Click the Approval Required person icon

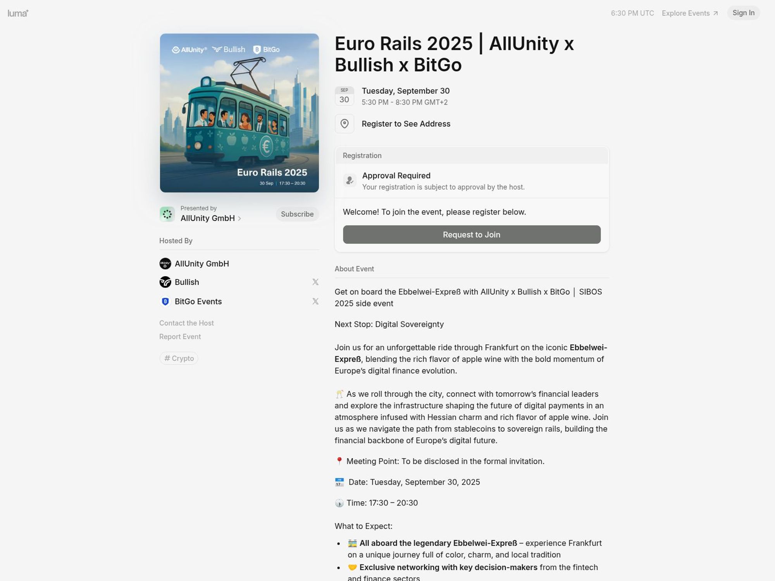pos(350,180)
